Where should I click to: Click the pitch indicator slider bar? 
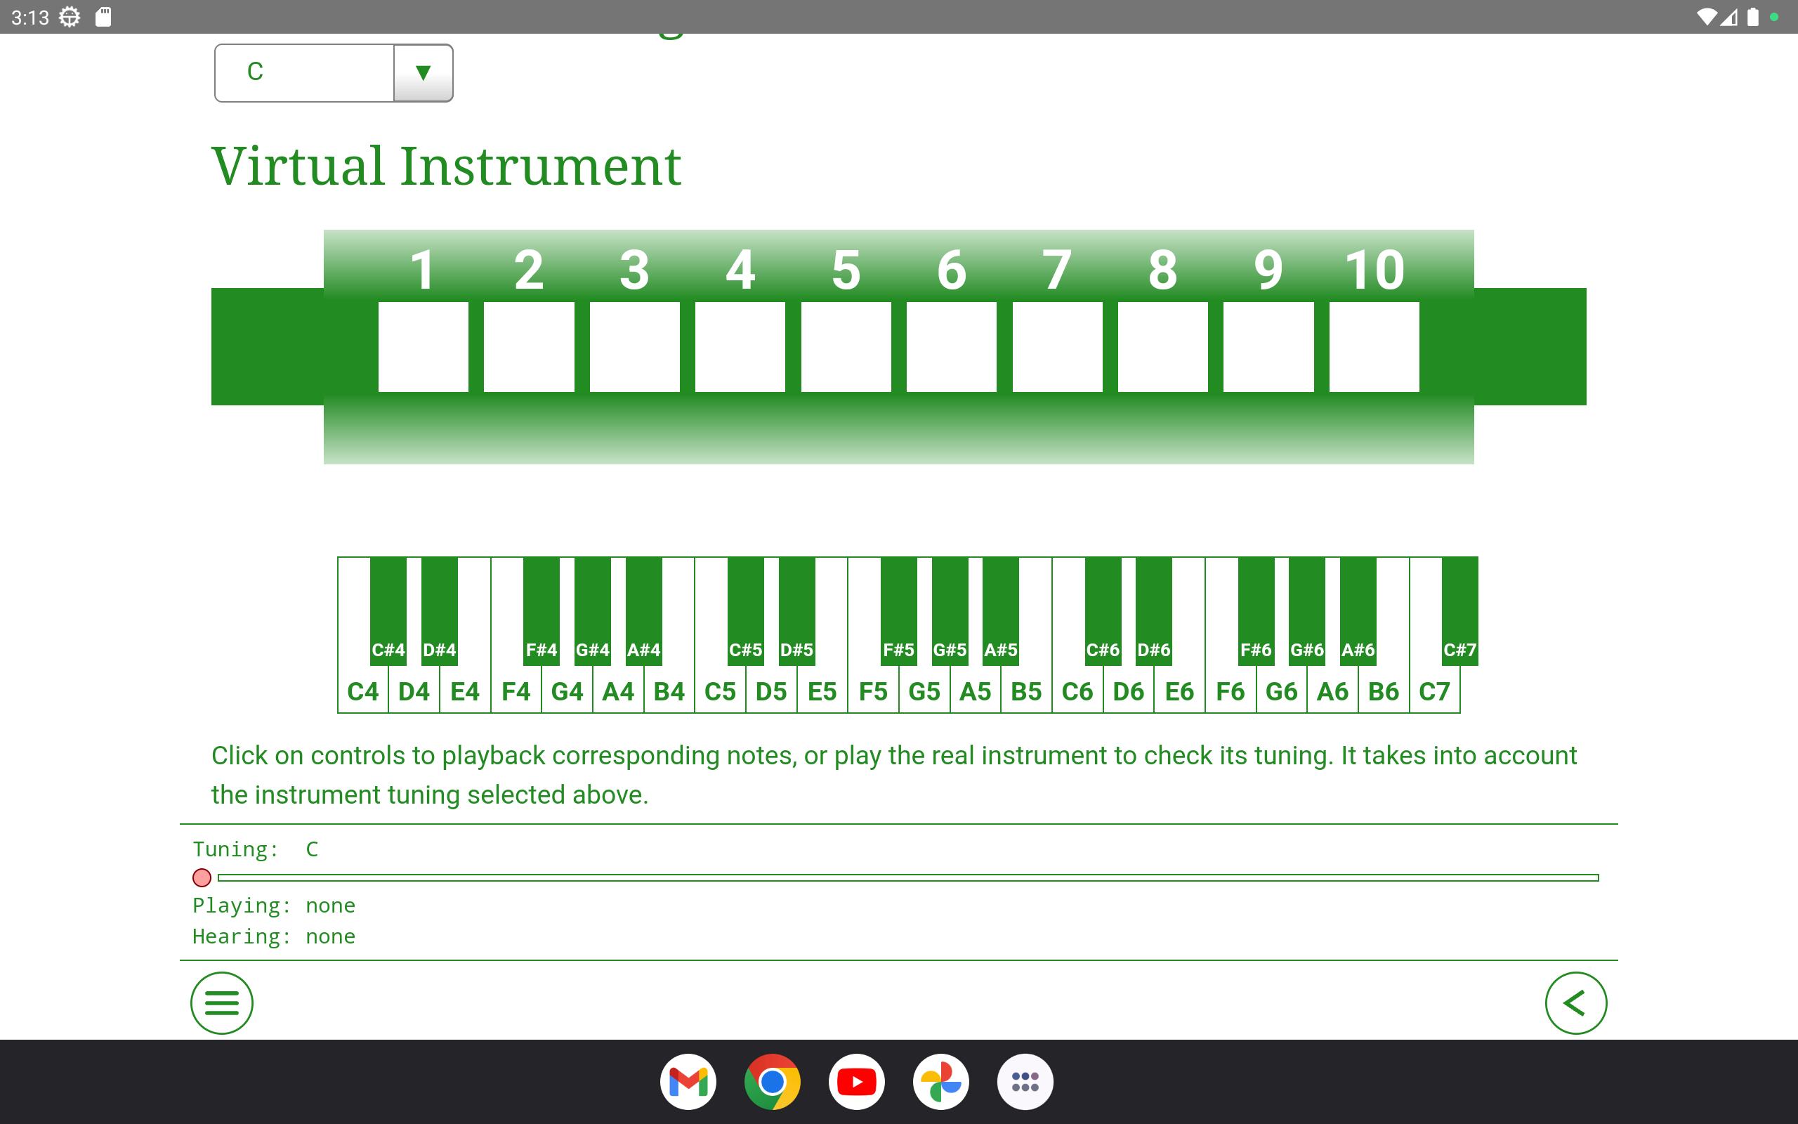point(908,878)
